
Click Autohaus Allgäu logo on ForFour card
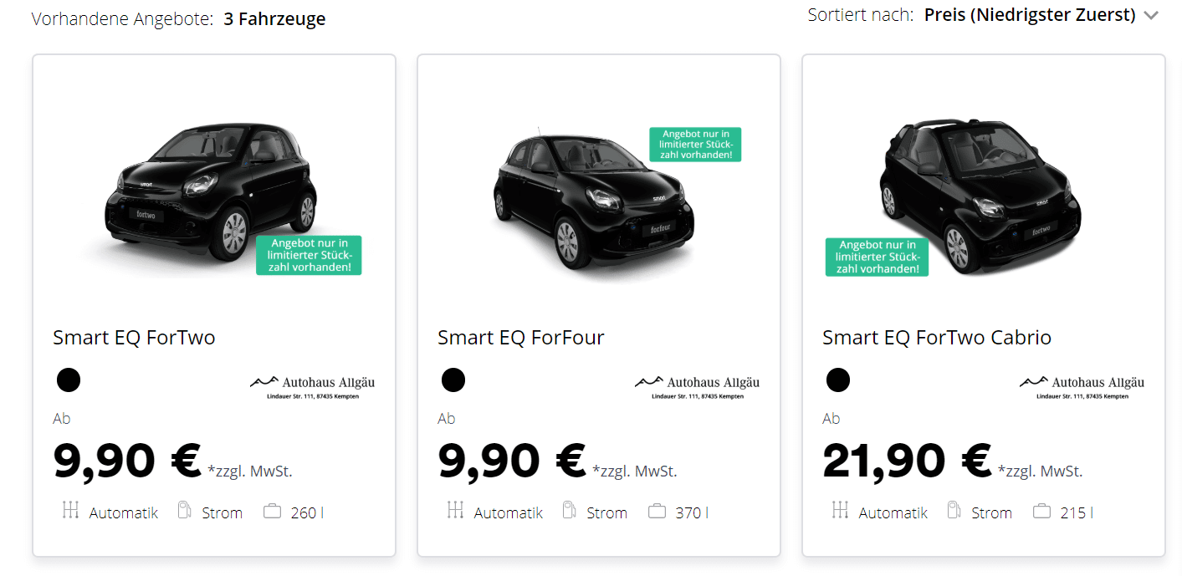[x=697, y=386]
